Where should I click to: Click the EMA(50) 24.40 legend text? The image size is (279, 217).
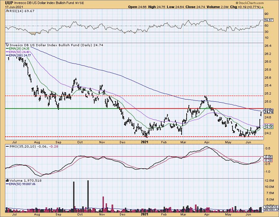click(19, 52)
